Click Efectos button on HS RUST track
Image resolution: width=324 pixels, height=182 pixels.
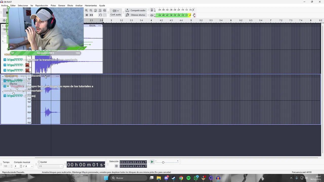click(x=13, y=84)
